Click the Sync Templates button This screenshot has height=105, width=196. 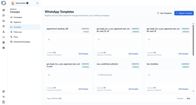[x=164, y=13]
